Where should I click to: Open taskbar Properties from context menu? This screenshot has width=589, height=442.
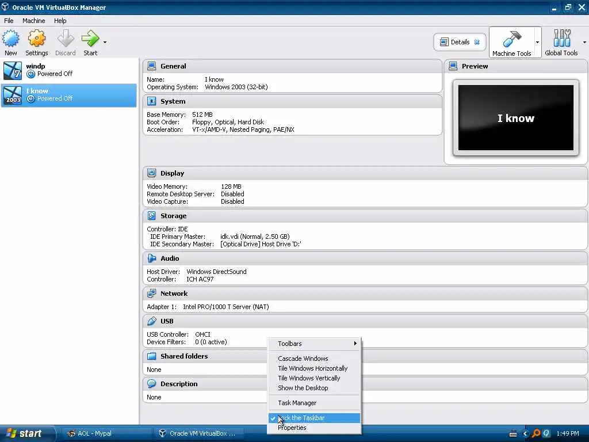tap(315, 428)
